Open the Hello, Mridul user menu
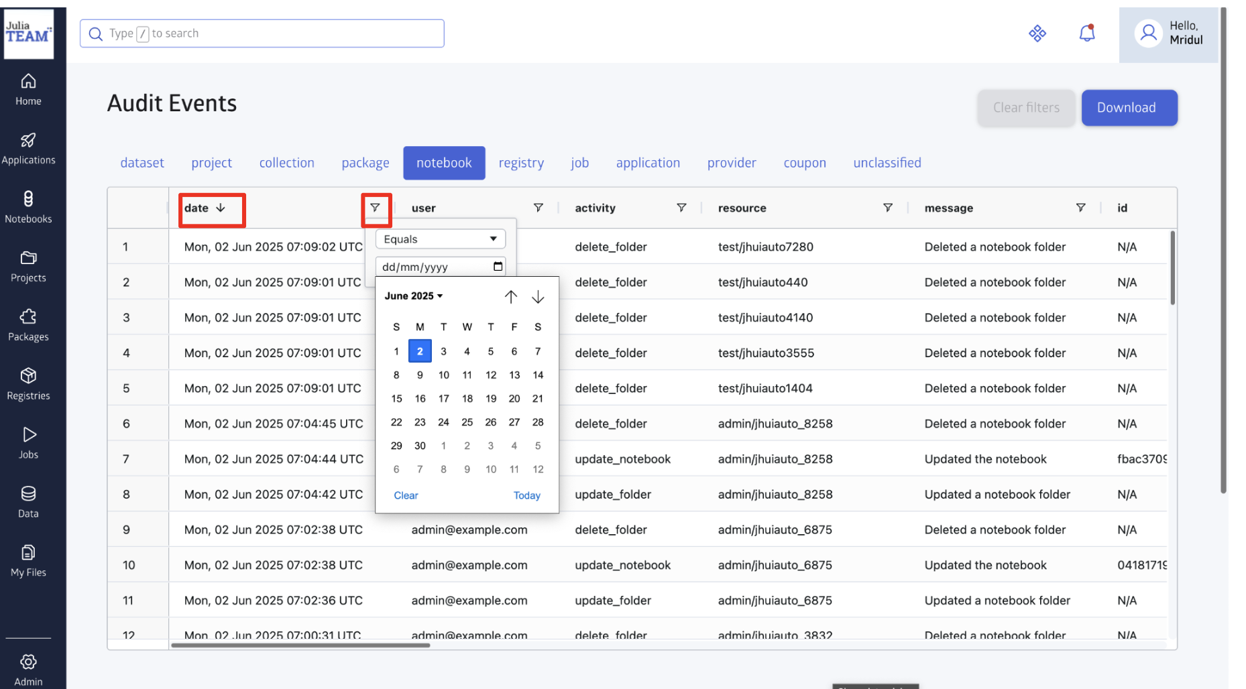The height and width of the screenshot is (689, 1246). [1168, 34]
